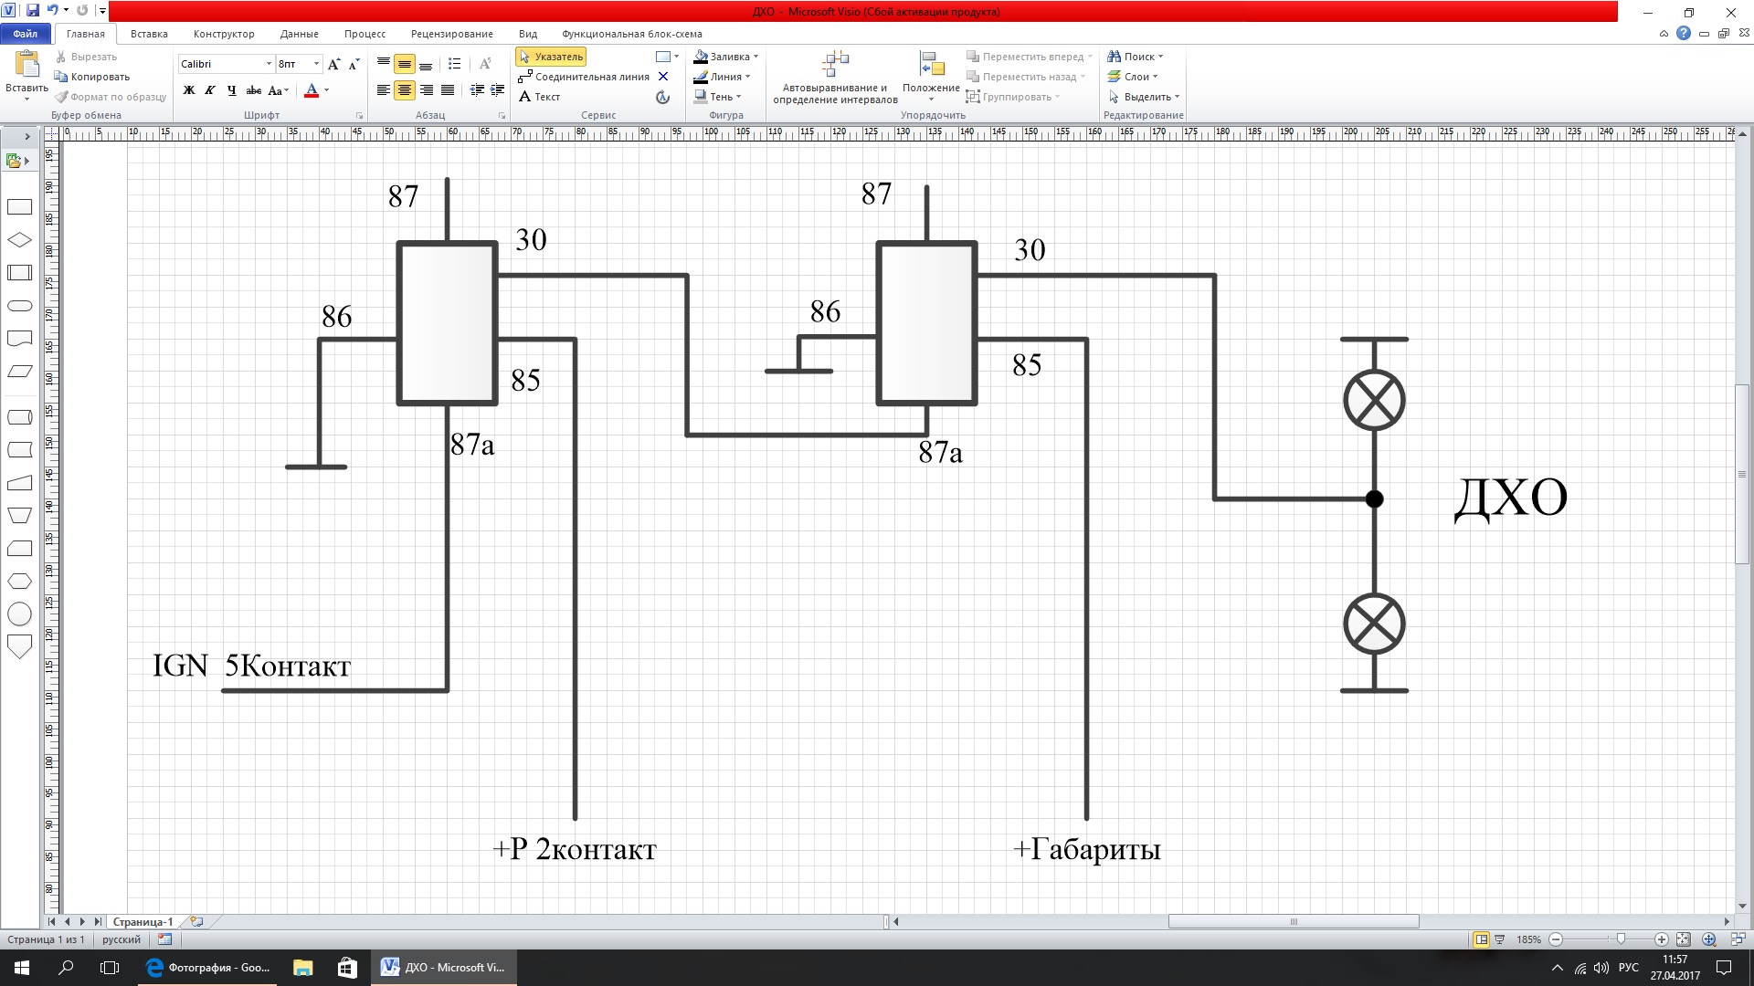Open the Файл tab
The height and width of the screenshot is (986, 1754).
click(26, 34)
